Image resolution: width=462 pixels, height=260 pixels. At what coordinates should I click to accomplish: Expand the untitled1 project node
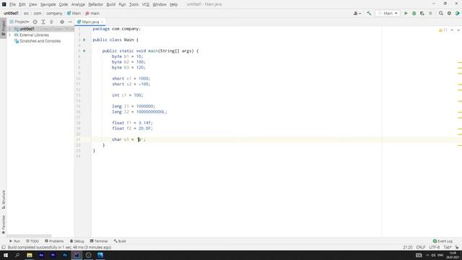[10, 29]
